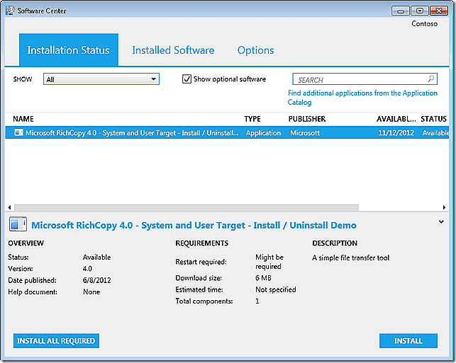Click the INSTALL button

(x=408, y=340)
